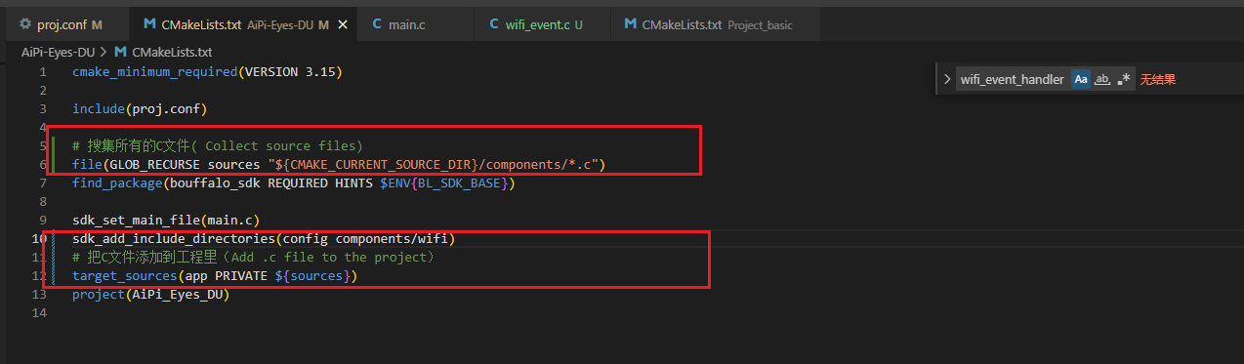Click the C file icon on main.c tab
Screen dimensions: 1244x364
pyautogui.click(x=376, y=24)
